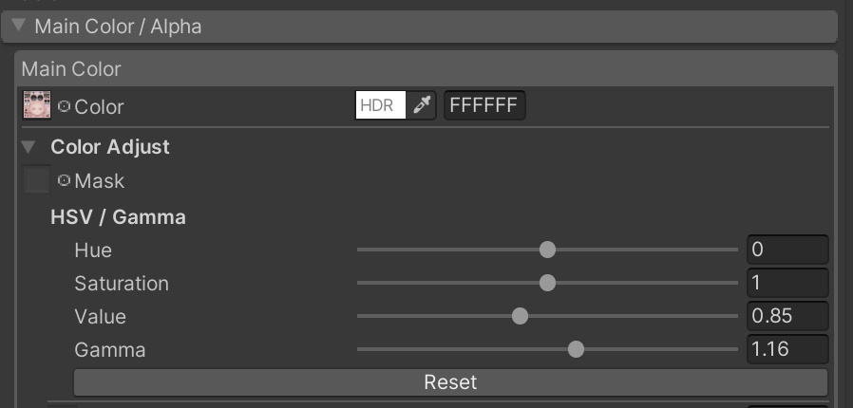The width and height of the screenshot is (853, 408).
Task: Open texture picker circle beside Mask
Action: pos(65,180)
